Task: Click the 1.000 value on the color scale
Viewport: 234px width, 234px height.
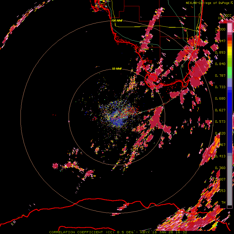Action: pos(220,29)
